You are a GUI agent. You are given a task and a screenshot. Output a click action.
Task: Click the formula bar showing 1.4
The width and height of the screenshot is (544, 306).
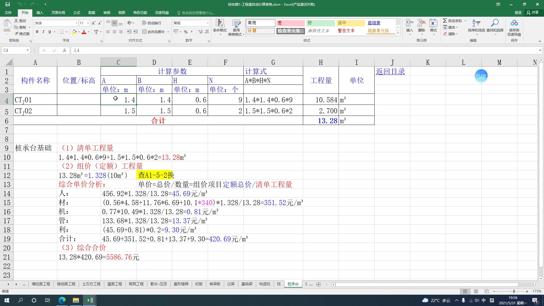tap(305, 50)
